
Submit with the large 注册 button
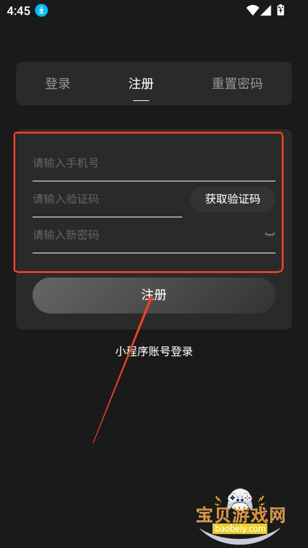[x=154, y=296]
